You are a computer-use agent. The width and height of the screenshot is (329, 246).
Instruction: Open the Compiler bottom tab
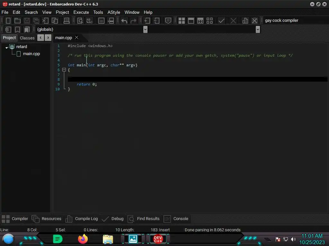[15, 219]
